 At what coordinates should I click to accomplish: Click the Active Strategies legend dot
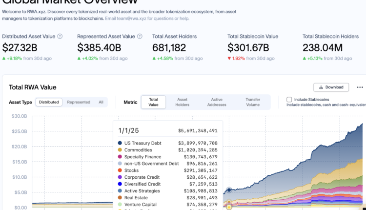coord(120,191)
